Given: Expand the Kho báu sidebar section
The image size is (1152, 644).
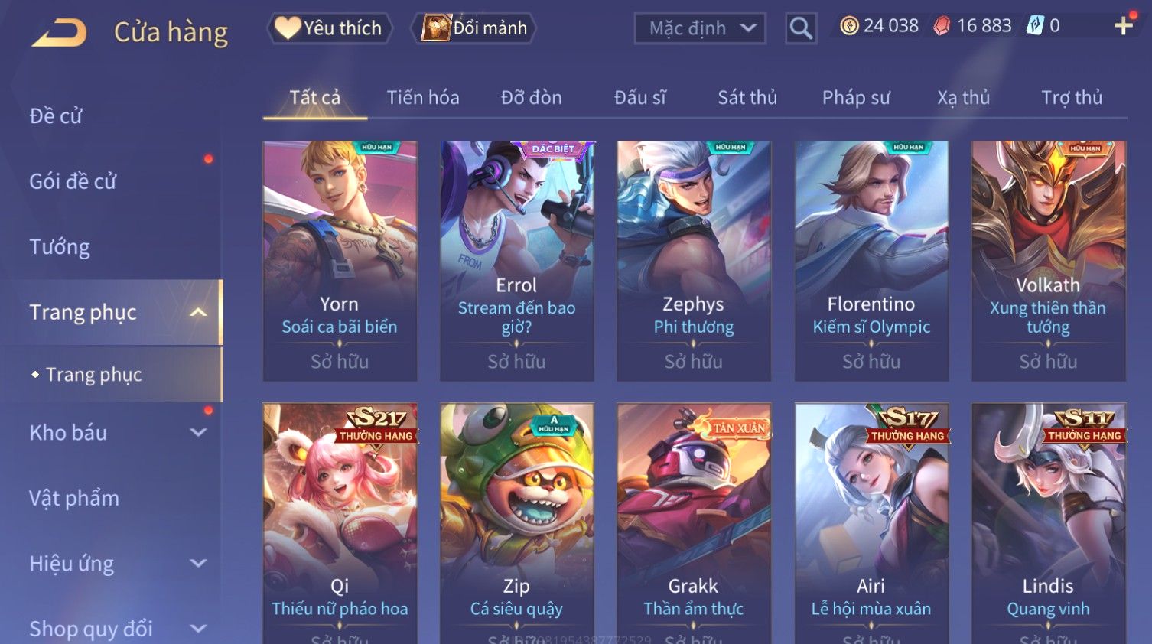Looking at the screenshot, I should tap(198, 433).
